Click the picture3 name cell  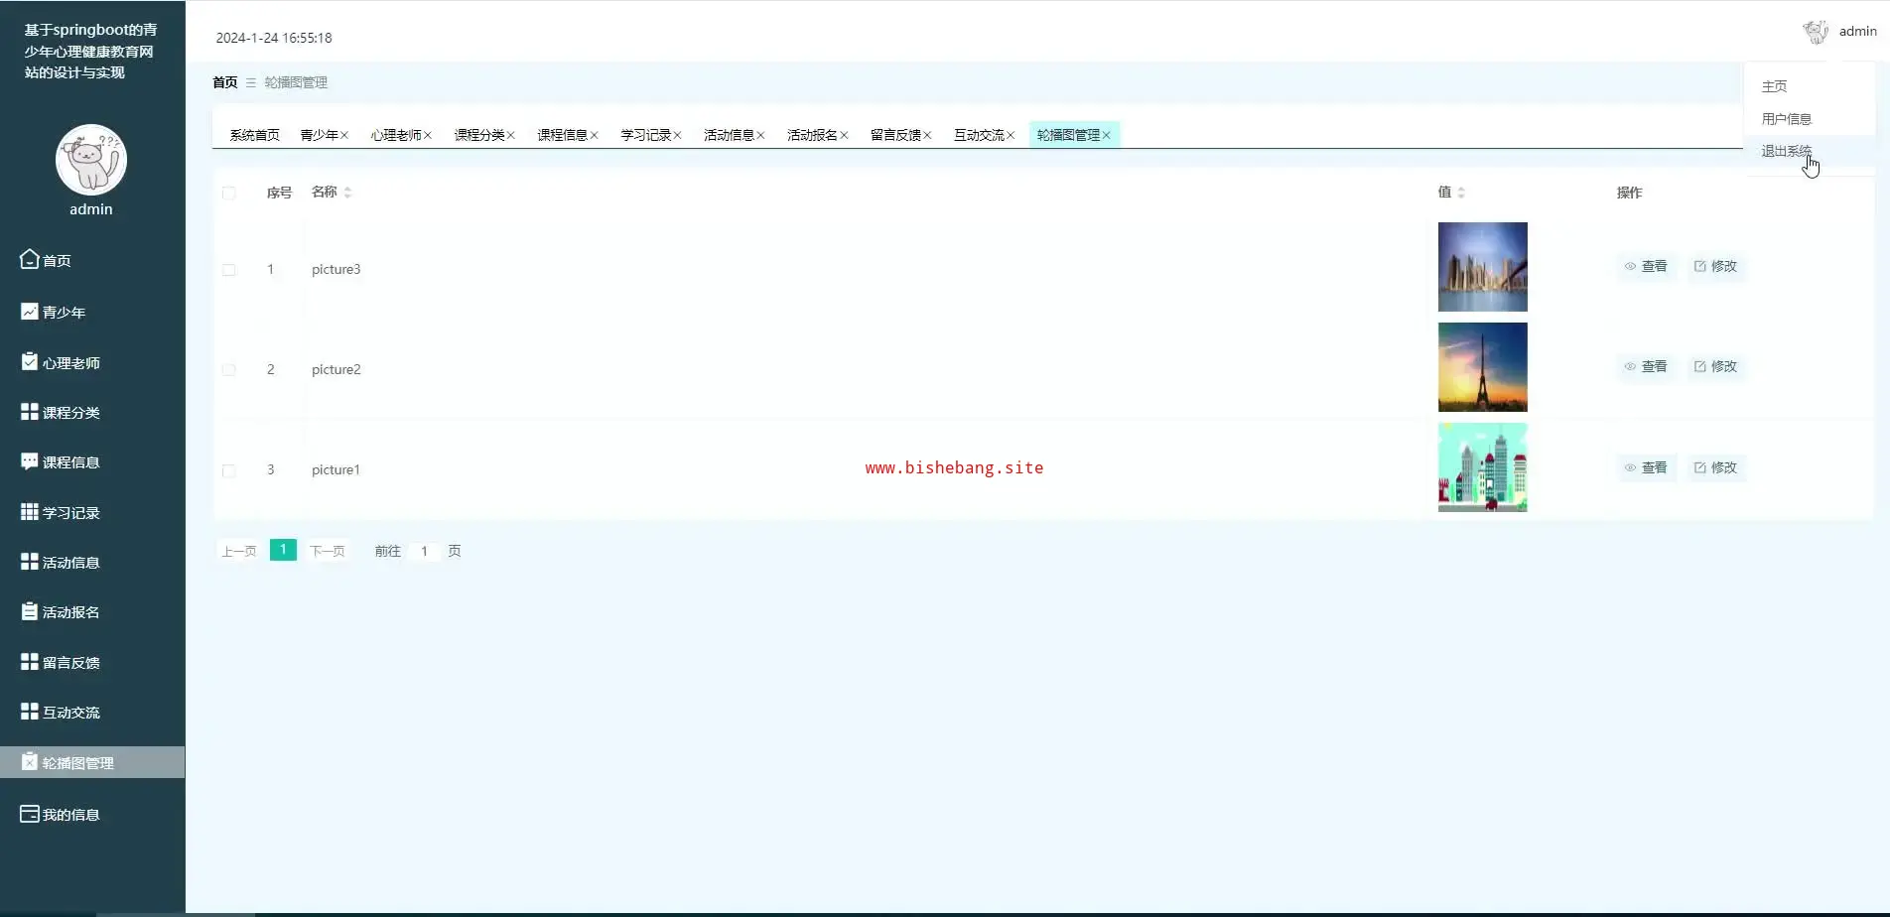pos(337,269)
